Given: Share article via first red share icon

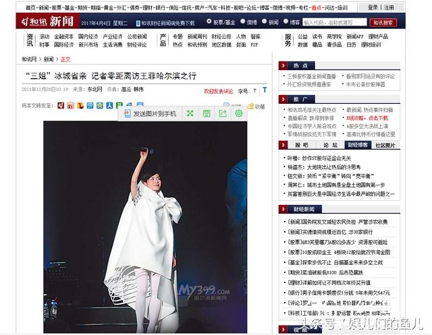Looking at the screenshot, I should coord(61,106).
